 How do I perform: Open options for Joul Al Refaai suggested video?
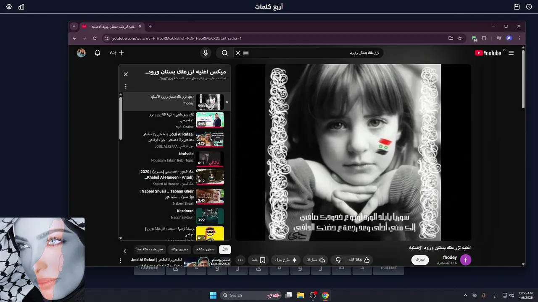coord(121,260)
